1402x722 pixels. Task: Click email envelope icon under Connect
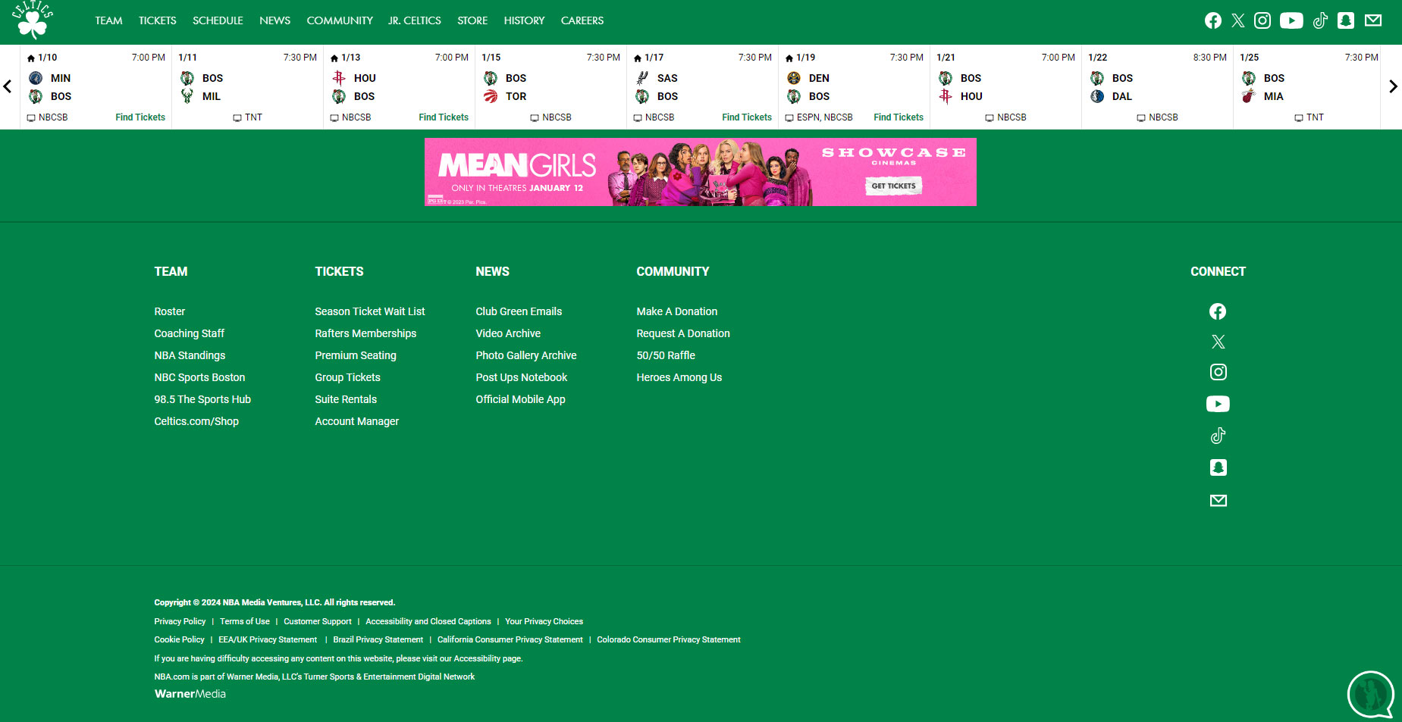tap(1218, 501)
